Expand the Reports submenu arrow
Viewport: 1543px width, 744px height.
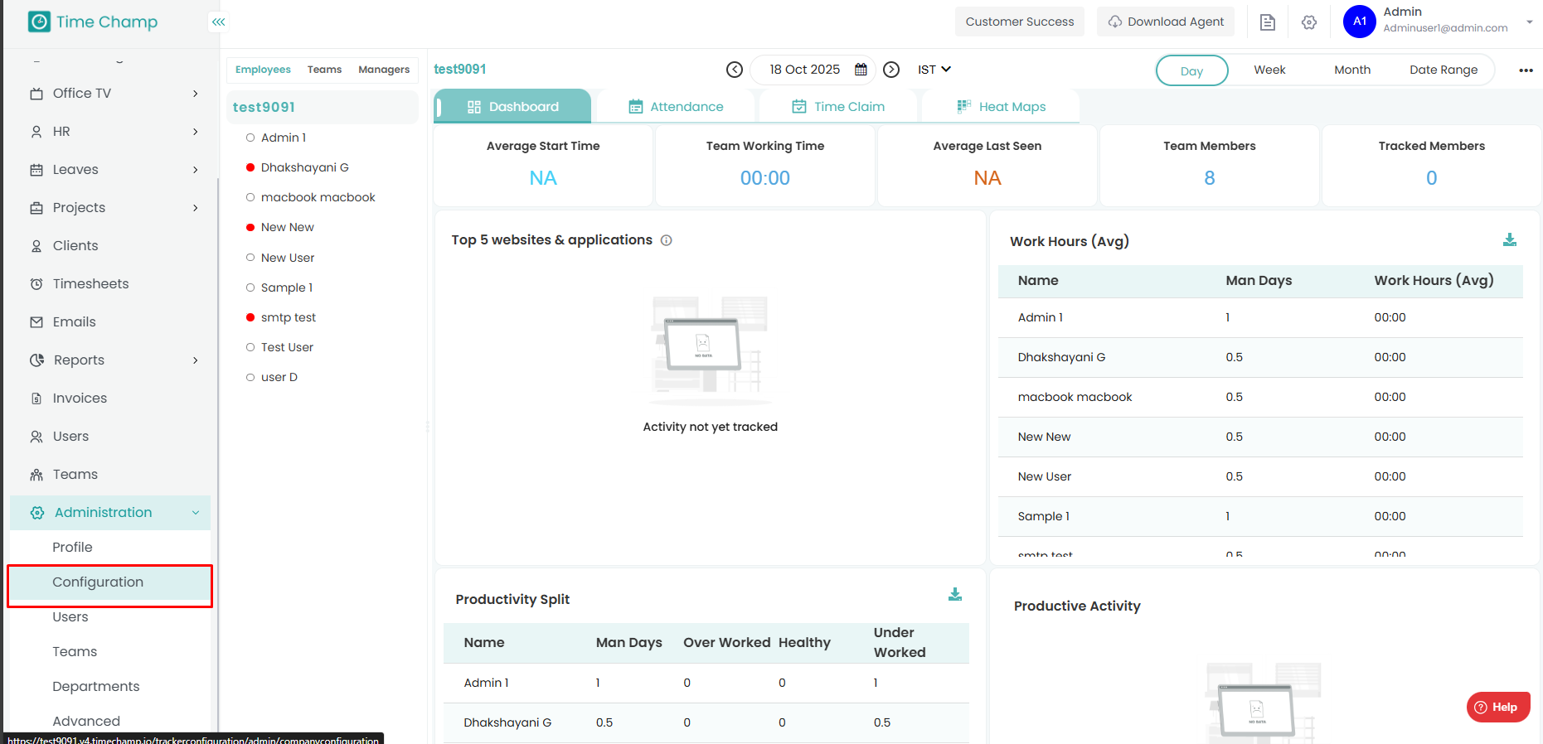(x=196, y=360)
